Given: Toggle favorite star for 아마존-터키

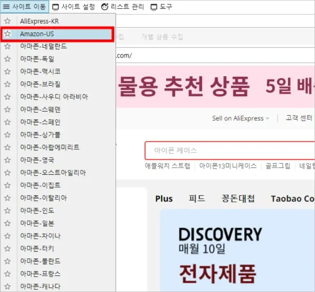Looking at the screenshot, I should tap(7, 248).
